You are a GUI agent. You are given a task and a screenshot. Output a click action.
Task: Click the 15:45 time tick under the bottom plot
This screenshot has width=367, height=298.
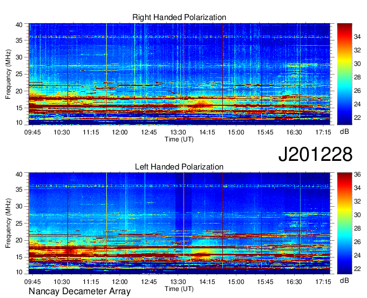click(265, 282)
